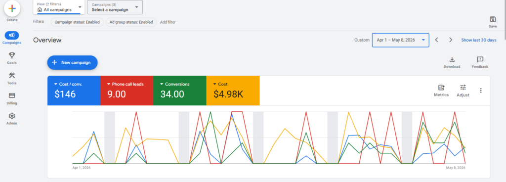Image resolution: width=506 pixels, height=182 pixels.
Task: Click the Overview heading
Action: [47, 40]
